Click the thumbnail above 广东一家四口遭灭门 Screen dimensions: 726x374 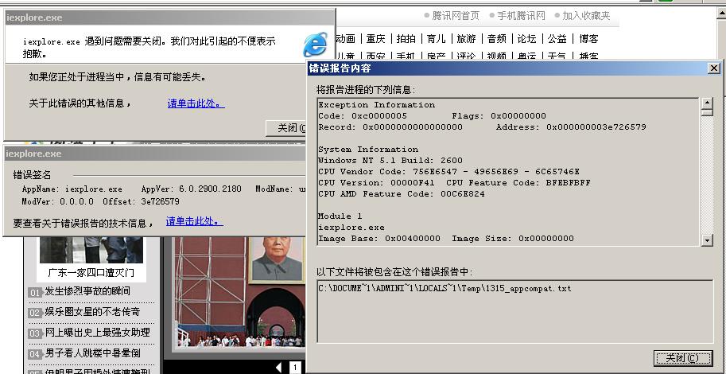click(91, 250)
